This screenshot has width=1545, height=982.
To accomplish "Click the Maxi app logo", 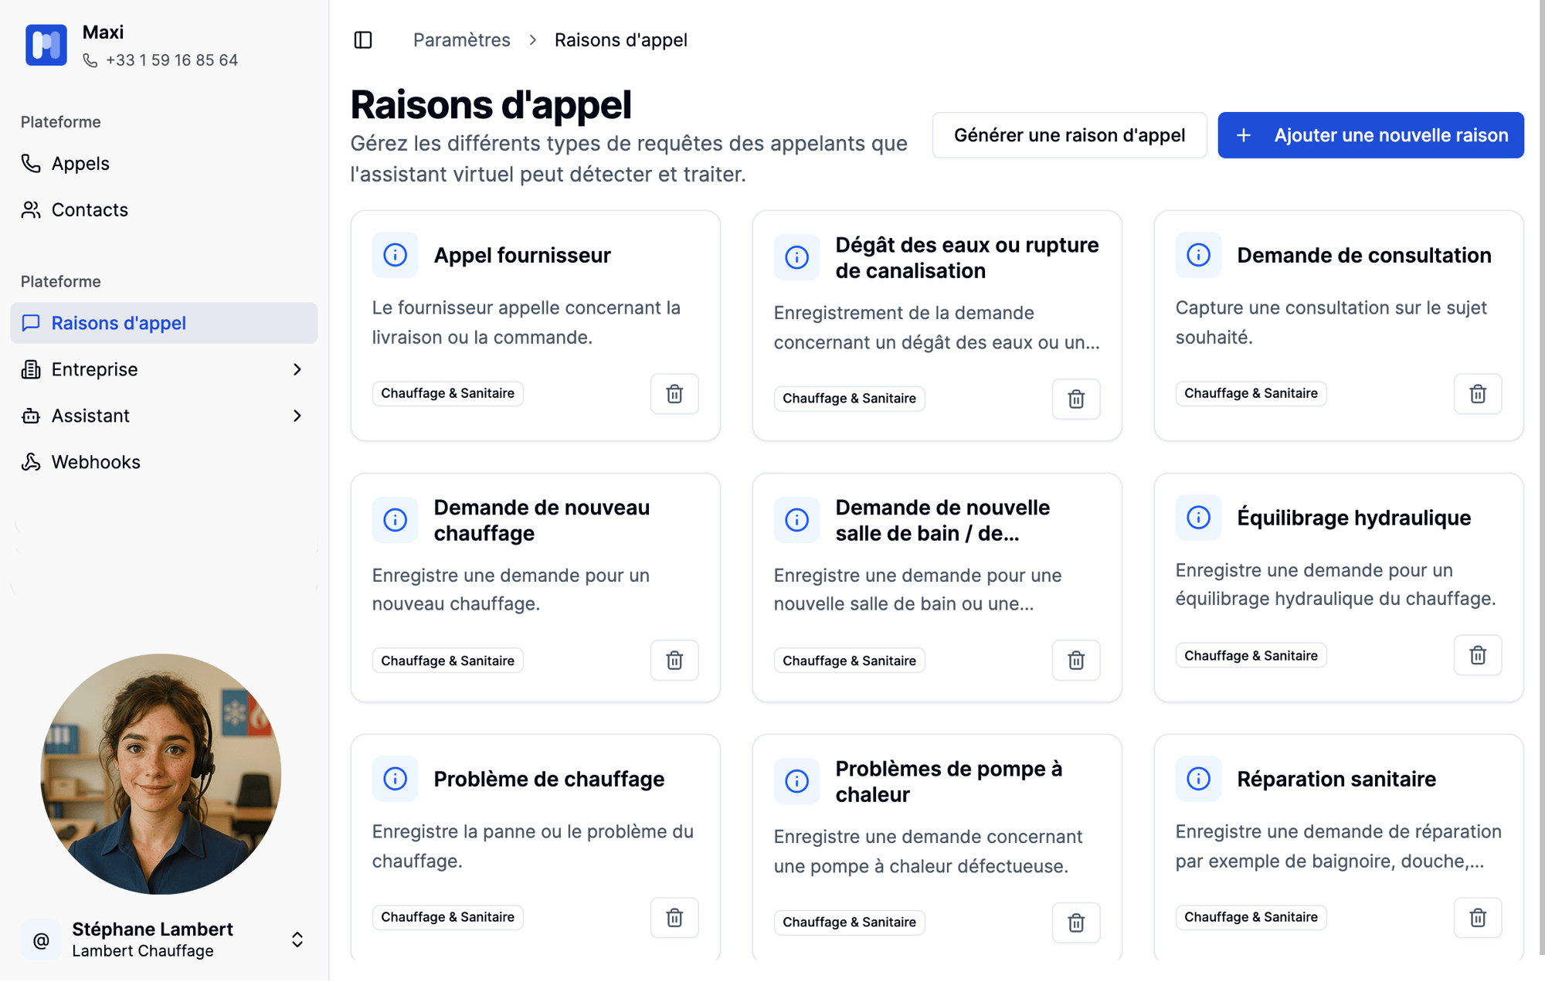I will point(46,45).
